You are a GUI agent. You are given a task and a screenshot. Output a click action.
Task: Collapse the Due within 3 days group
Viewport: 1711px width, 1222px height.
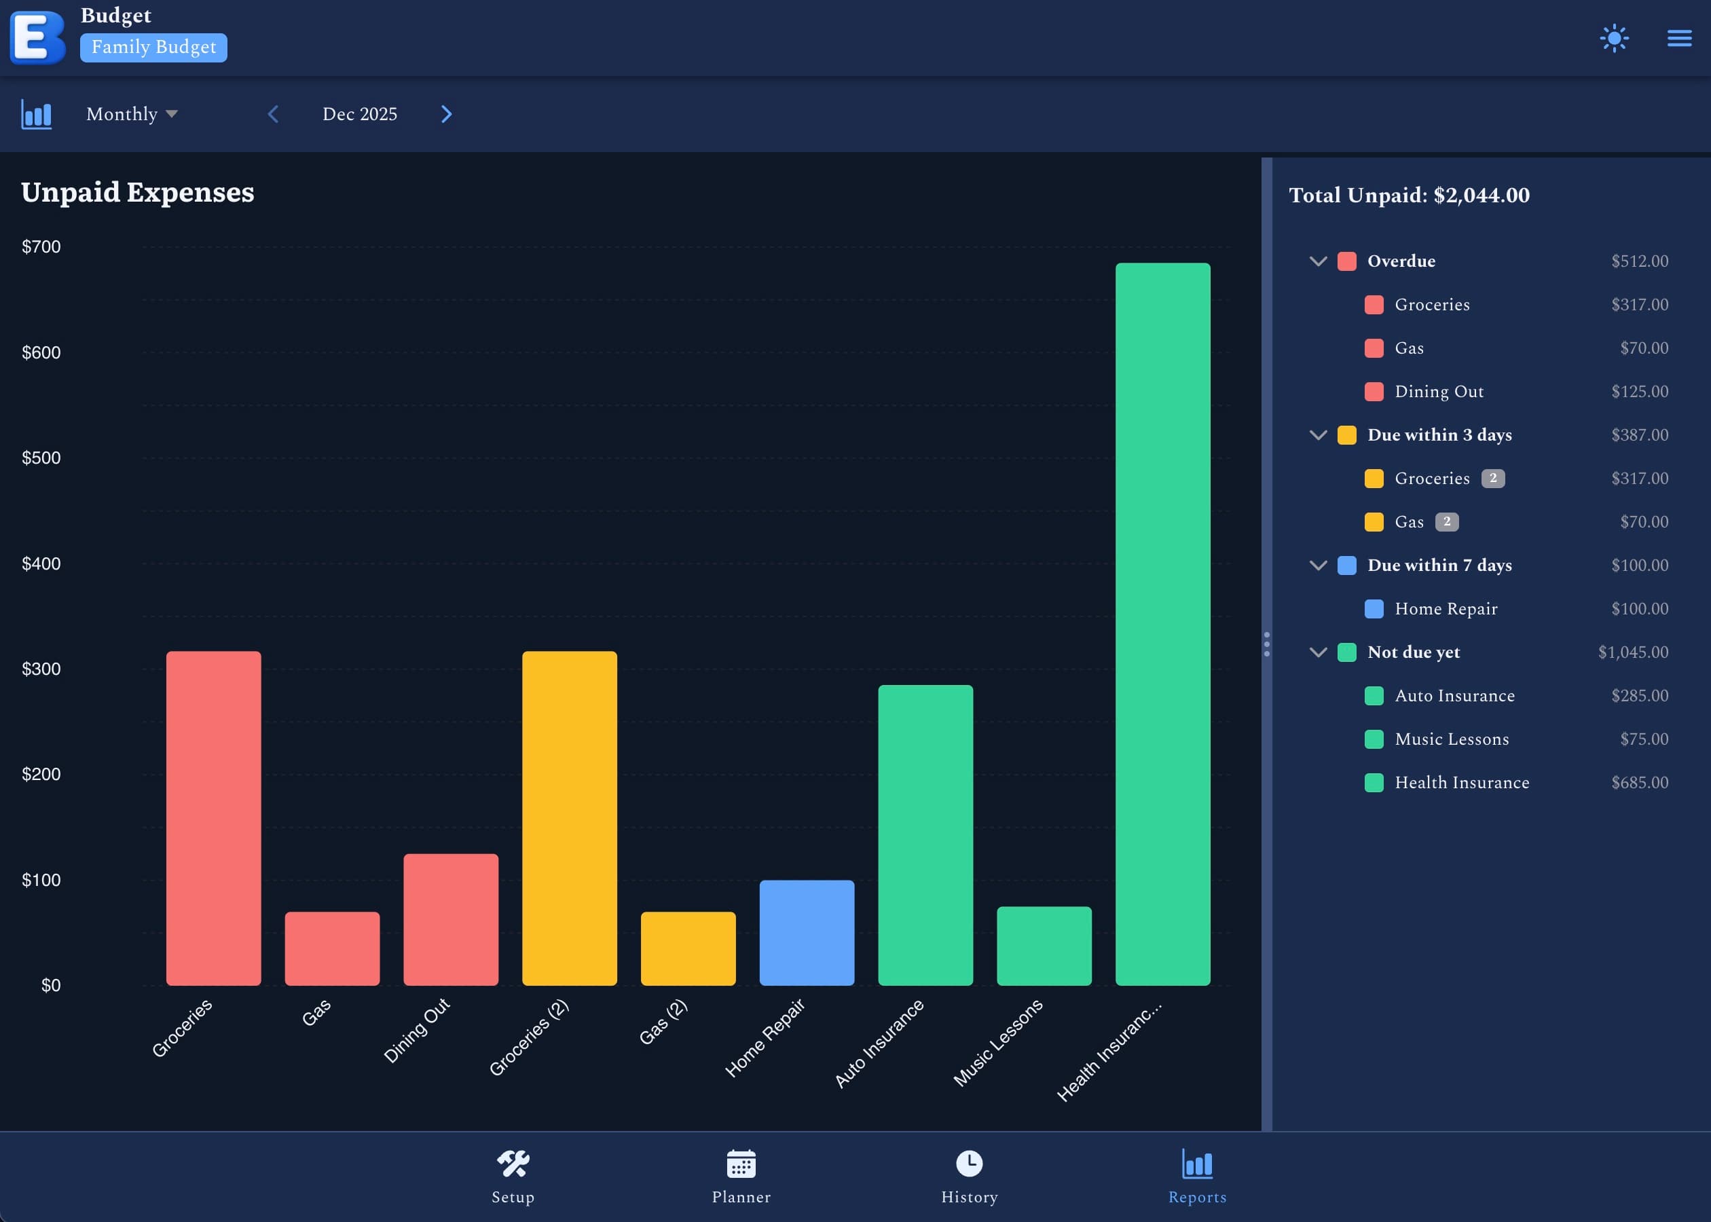click(1319, 435)
